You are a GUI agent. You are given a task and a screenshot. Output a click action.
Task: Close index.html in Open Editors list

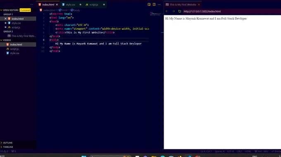tap(5, 19)
